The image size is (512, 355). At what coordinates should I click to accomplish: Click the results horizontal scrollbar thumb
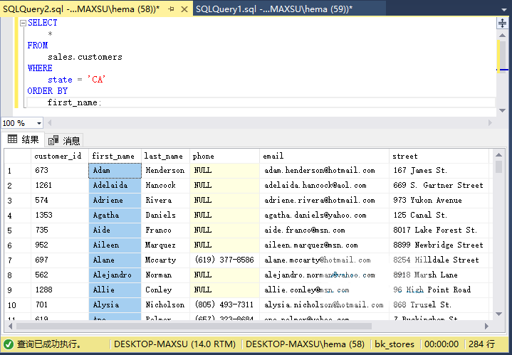194,326
